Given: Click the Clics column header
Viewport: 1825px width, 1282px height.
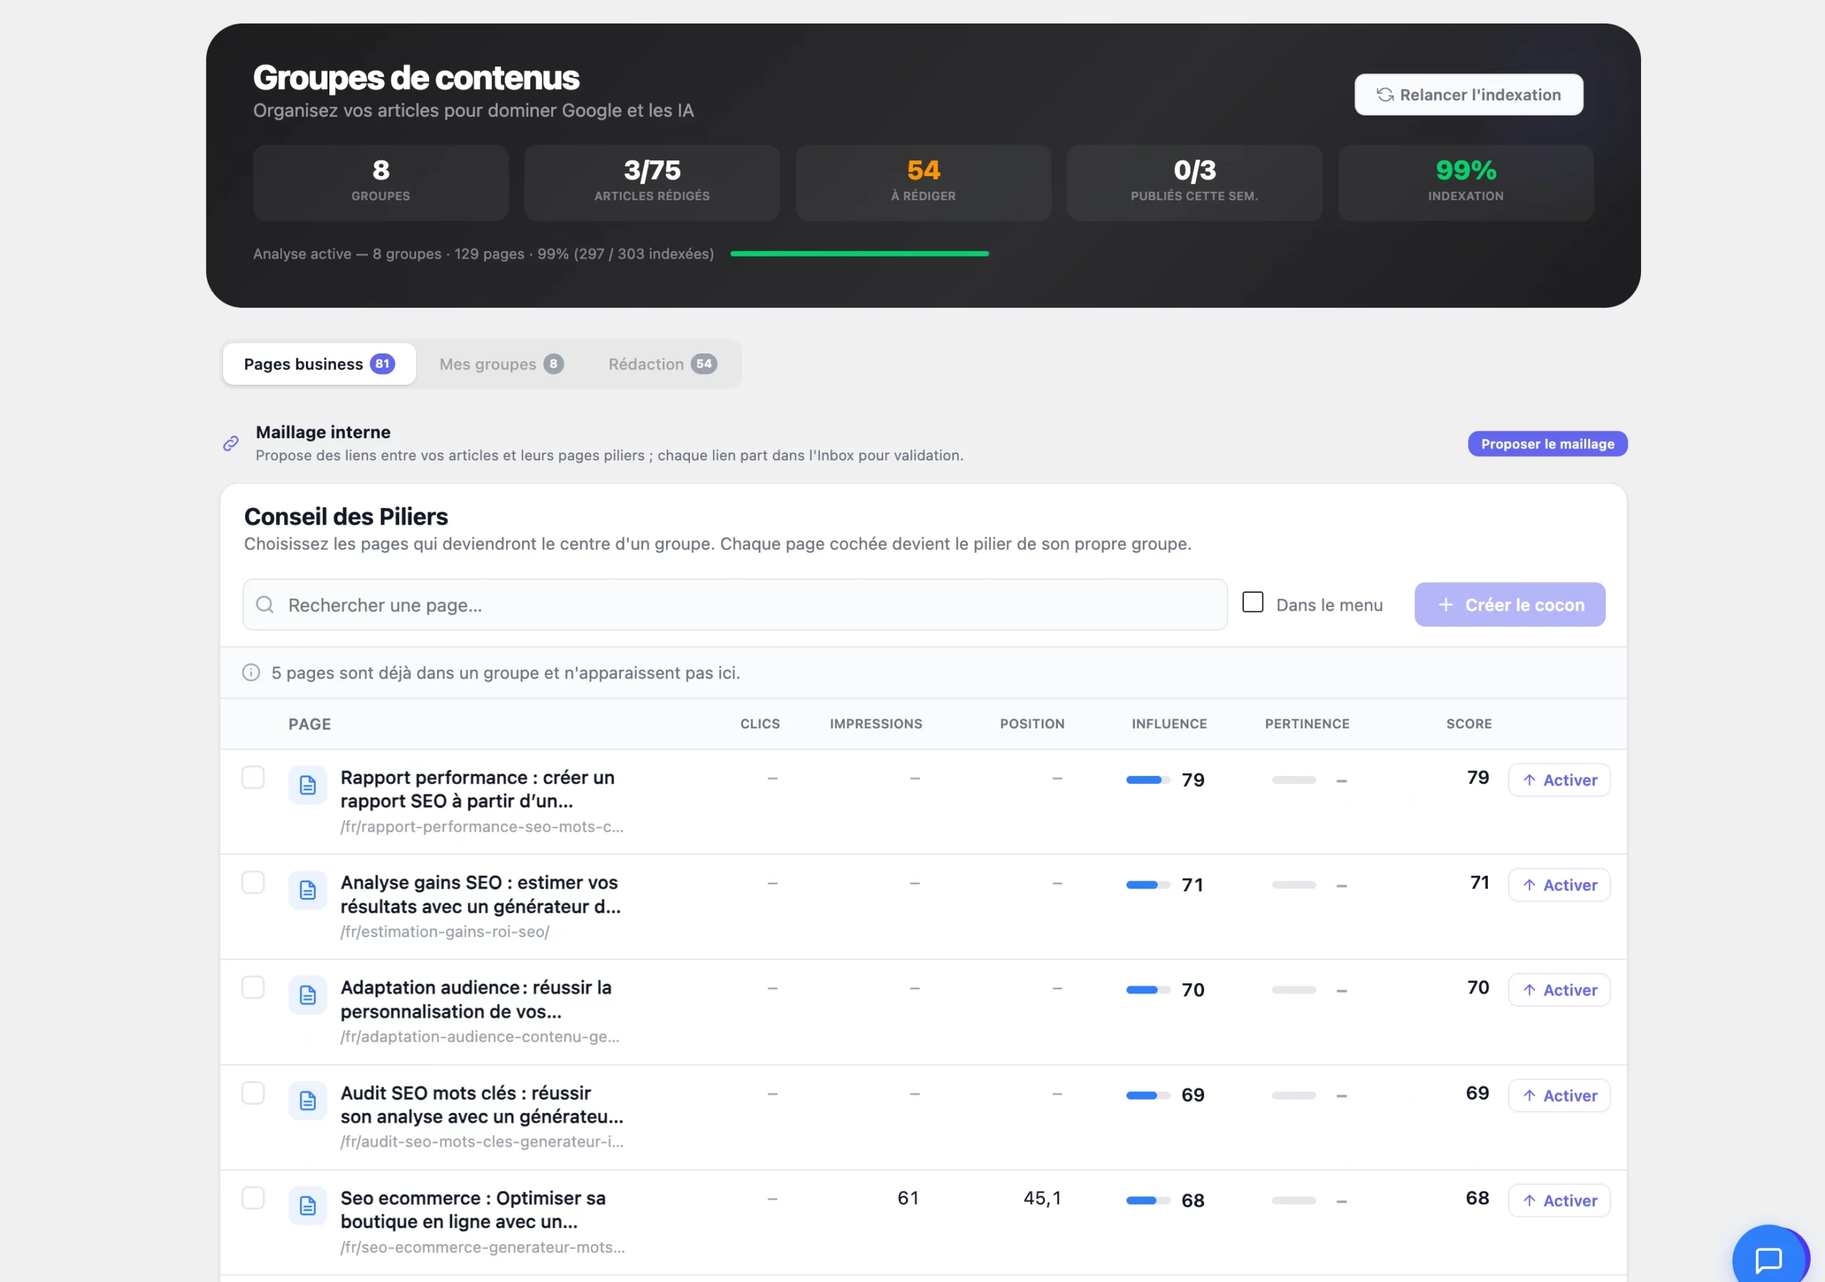Looking at the screenshot, I should (x=760, y=723).
